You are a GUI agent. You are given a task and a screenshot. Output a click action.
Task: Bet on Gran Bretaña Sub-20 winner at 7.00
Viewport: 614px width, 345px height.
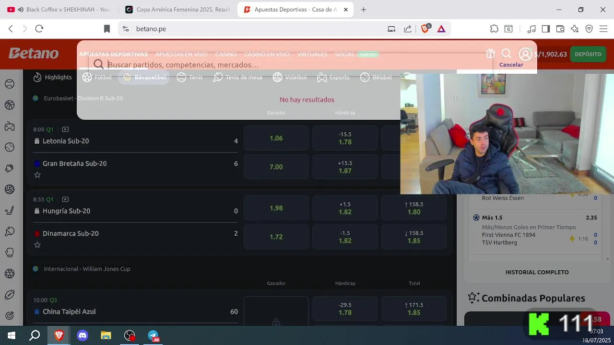276,167
